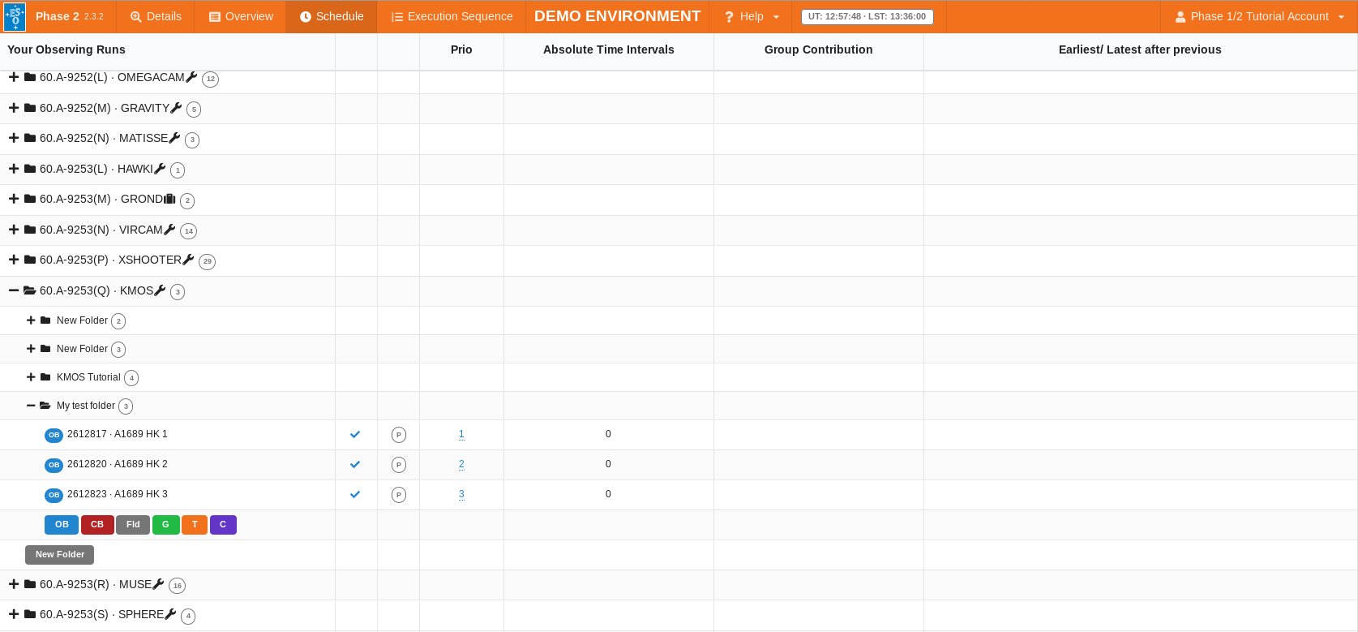Click the ESO logo icon
Viewport: 1358px width, 632px height.
(15, 16)
